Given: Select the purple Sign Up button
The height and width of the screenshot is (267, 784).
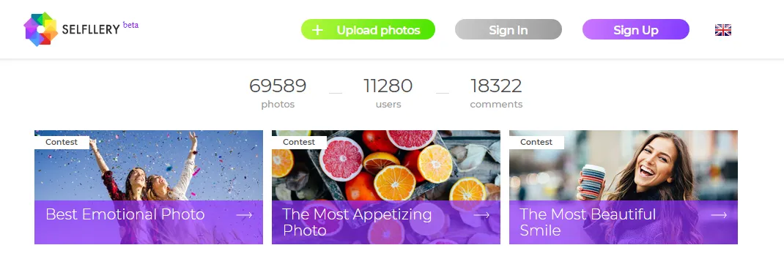Looking at the screenshot, I should 635,29.
